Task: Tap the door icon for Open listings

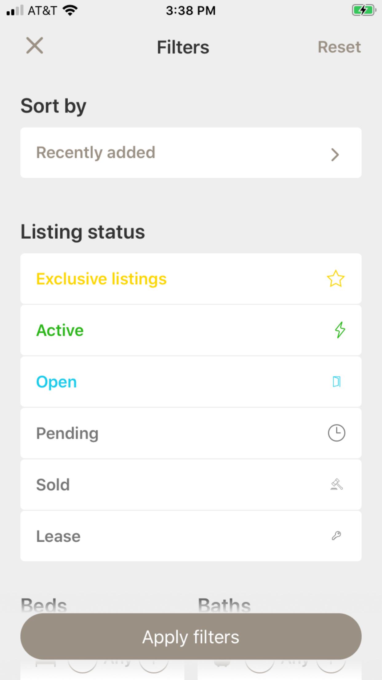Action: 336,382
